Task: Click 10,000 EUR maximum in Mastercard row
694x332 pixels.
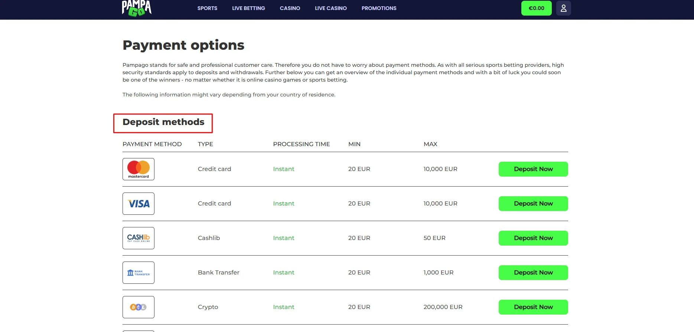Action: 440,169
